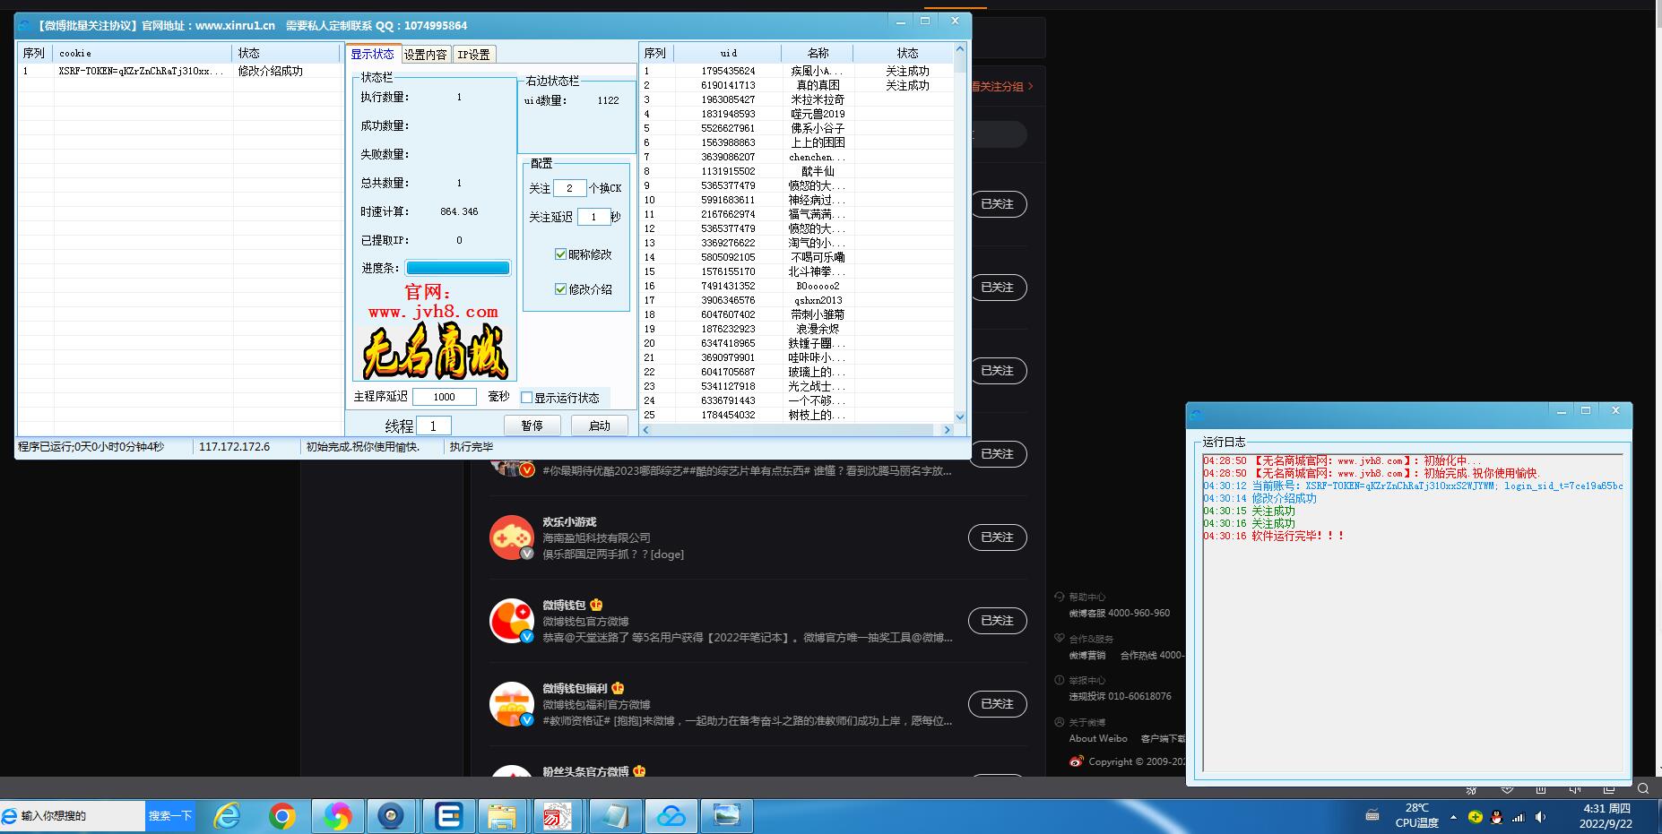
Task: Click the 微博钱包福利 account name
Action: pyautogui.click(x=575, y=688)
